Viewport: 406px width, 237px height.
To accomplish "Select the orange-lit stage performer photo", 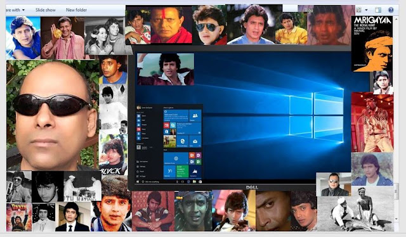I will pos(372,122).
